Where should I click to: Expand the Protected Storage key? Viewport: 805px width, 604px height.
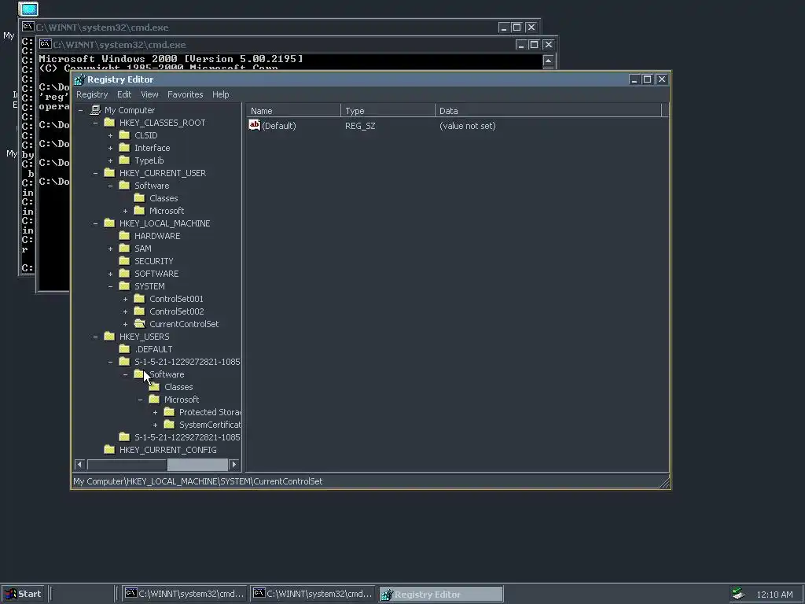click(155, 412)
